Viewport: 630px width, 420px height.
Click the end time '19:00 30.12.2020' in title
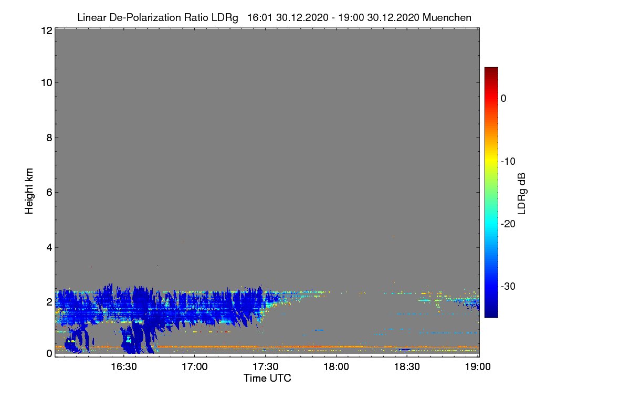380,17
